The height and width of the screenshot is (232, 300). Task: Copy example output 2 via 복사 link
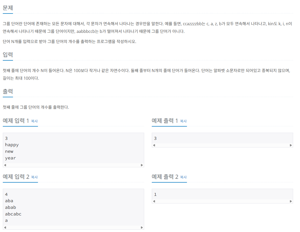point(183,177)
